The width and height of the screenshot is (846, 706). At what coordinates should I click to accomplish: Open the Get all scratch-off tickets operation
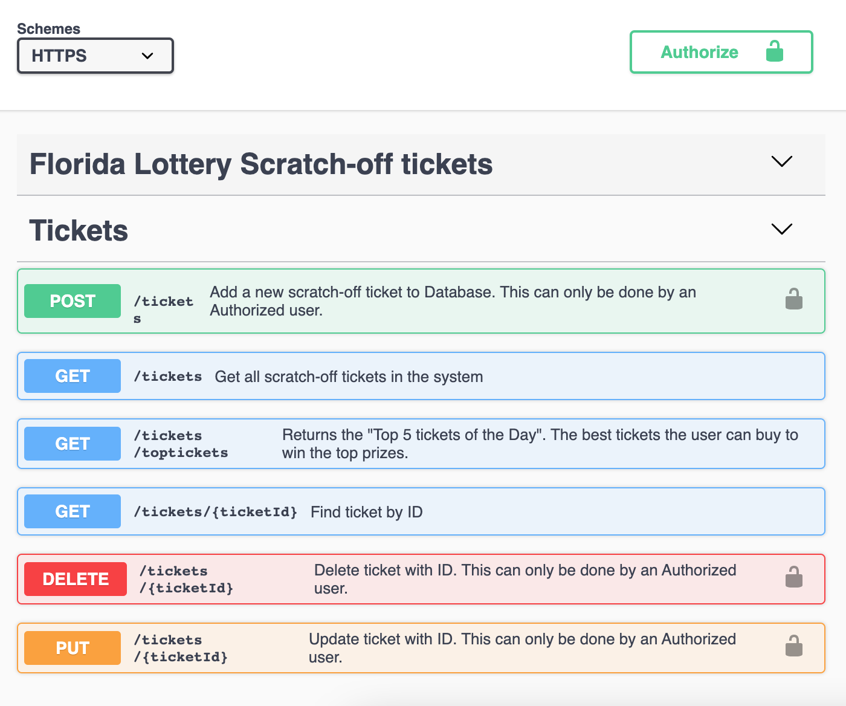423,375
